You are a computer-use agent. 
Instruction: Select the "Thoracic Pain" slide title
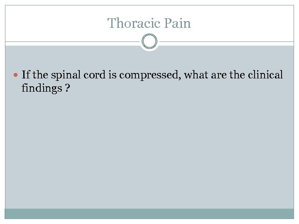[x=149, y=23]
